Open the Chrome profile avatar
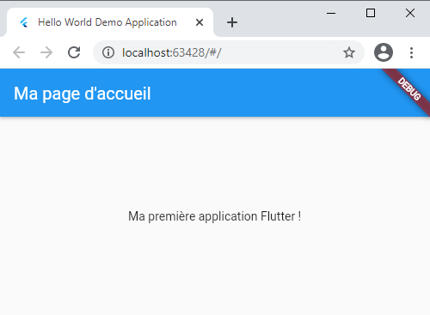The image size is (430, 315). click(384, 52)
